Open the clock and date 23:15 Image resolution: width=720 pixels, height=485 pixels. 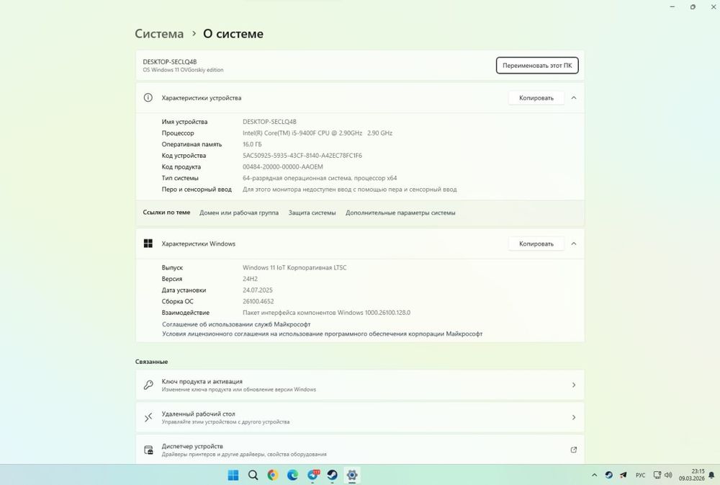[x=691, y=475]
